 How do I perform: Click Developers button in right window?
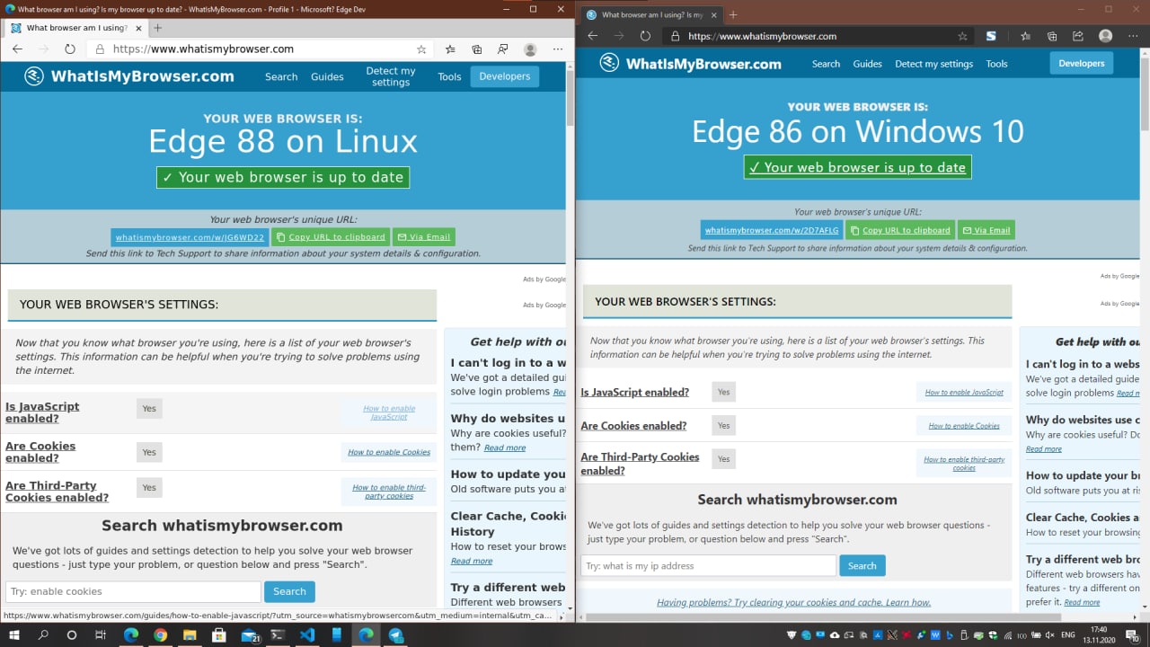(x=1082, y=63)
